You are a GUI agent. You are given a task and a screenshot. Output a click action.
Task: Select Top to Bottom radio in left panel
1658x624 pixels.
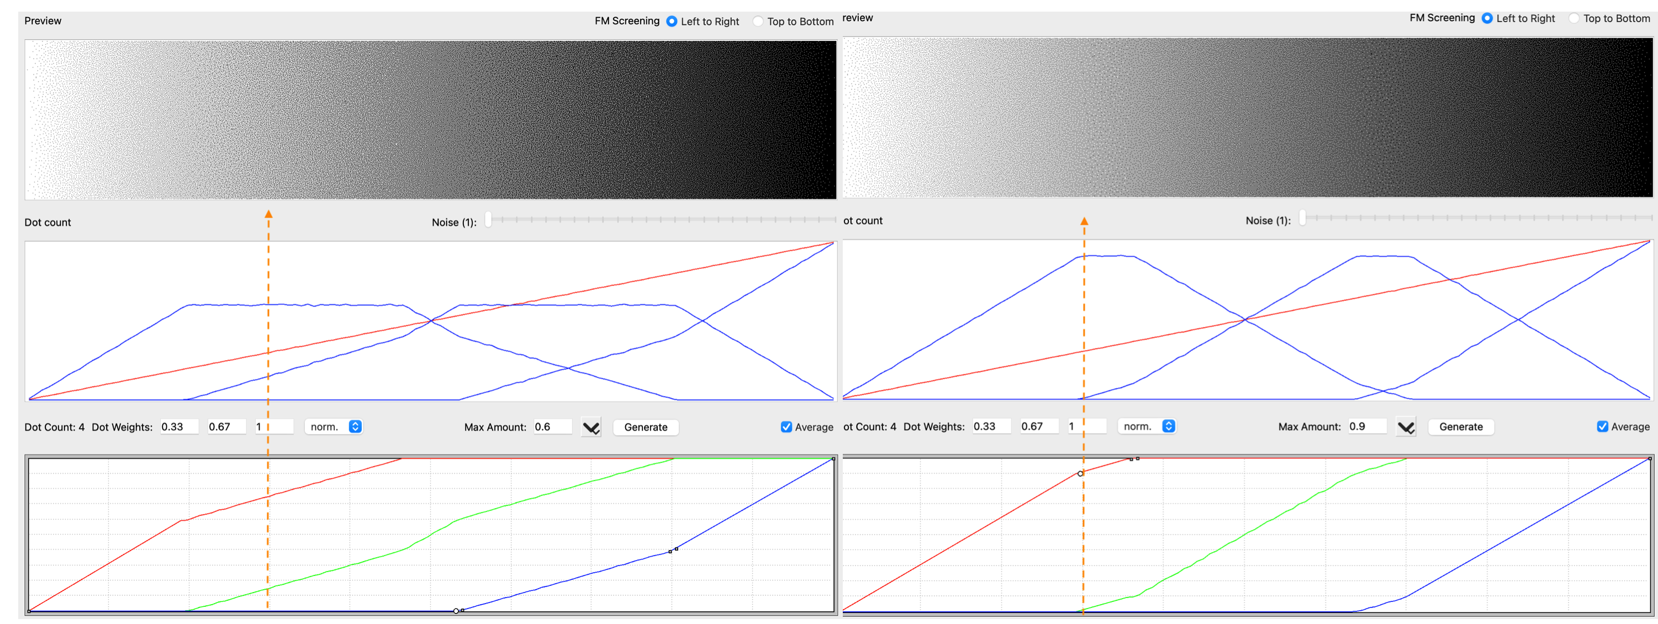(x=758, y=21)
